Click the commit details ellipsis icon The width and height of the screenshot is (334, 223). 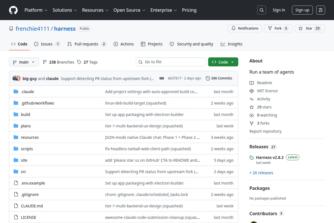[162, 79]
